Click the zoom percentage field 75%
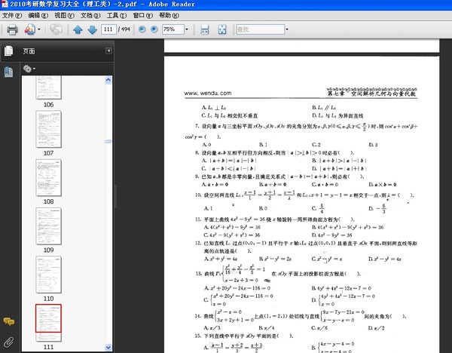The image size is (452, 353). point(173,29)
